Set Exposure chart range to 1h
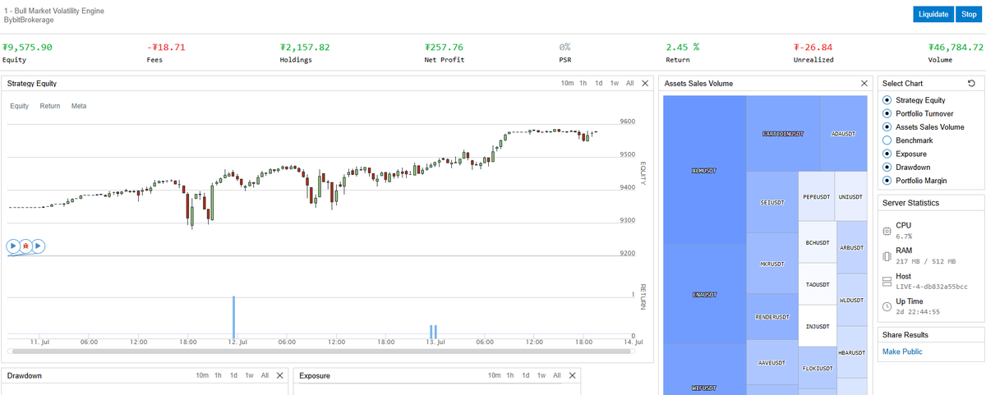This screenshot has height=395, width=986. pyautogui.click(x=510, y=375)
